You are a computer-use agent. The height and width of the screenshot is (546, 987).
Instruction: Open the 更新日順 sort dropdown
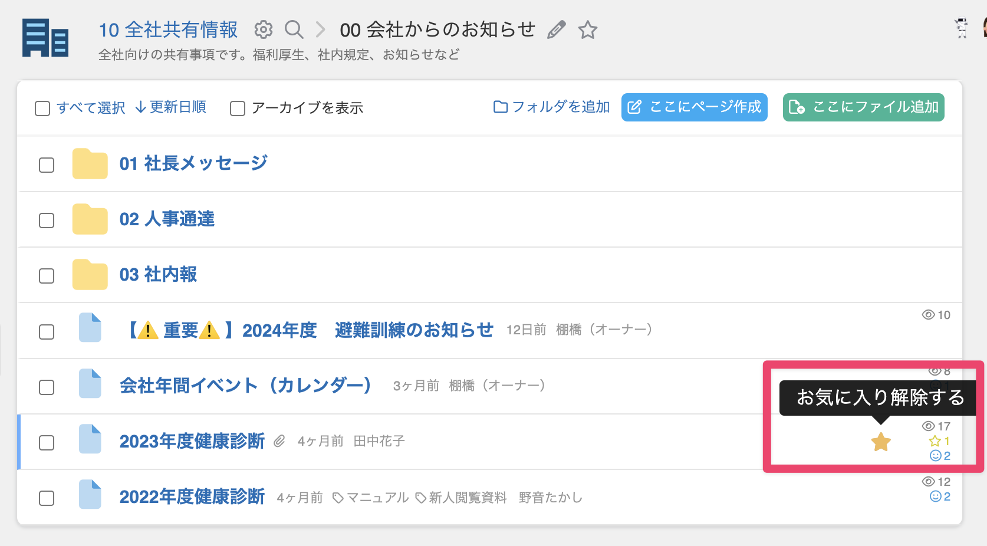click(171, 107)
